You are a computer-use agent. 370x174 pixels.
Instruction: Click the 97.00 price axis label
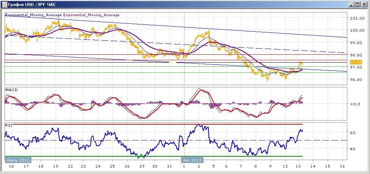[356, 67]
